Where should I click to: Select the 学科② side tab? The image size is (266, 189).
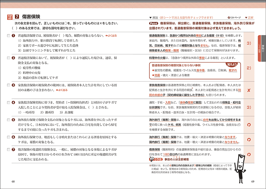point(263,48)
